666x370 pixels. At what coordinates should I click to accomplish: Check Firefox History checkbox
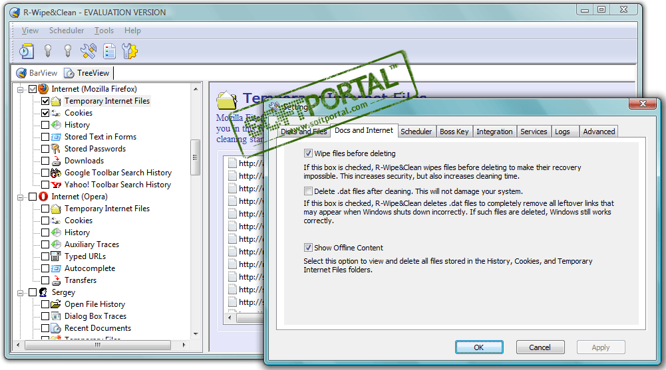pos(45,125)
